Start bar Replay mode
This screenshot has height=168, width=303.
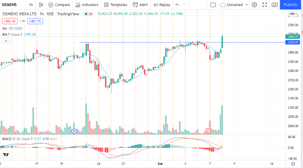point(162,5)
